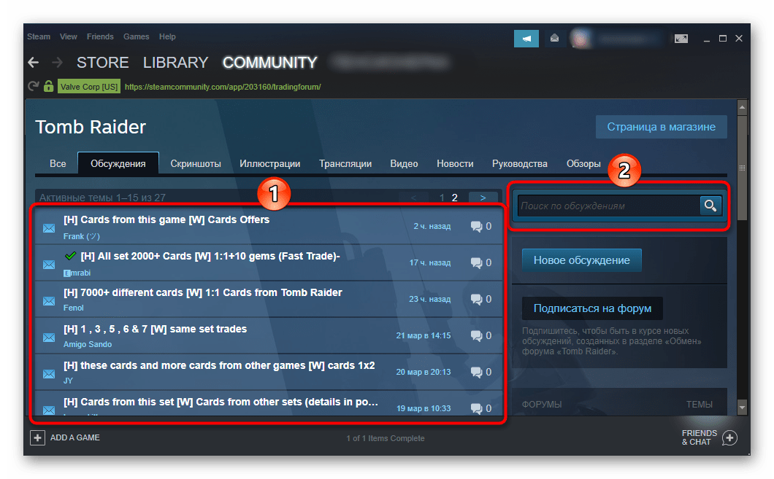Open the announcements megaphone icon
This screenshot has height=479, width=774.
pos(526,39)
